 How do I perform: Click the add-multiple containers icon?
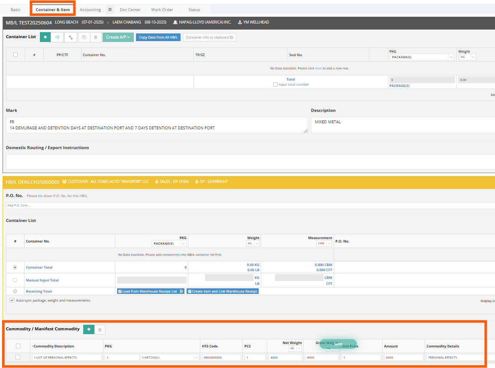pos(70,37)
